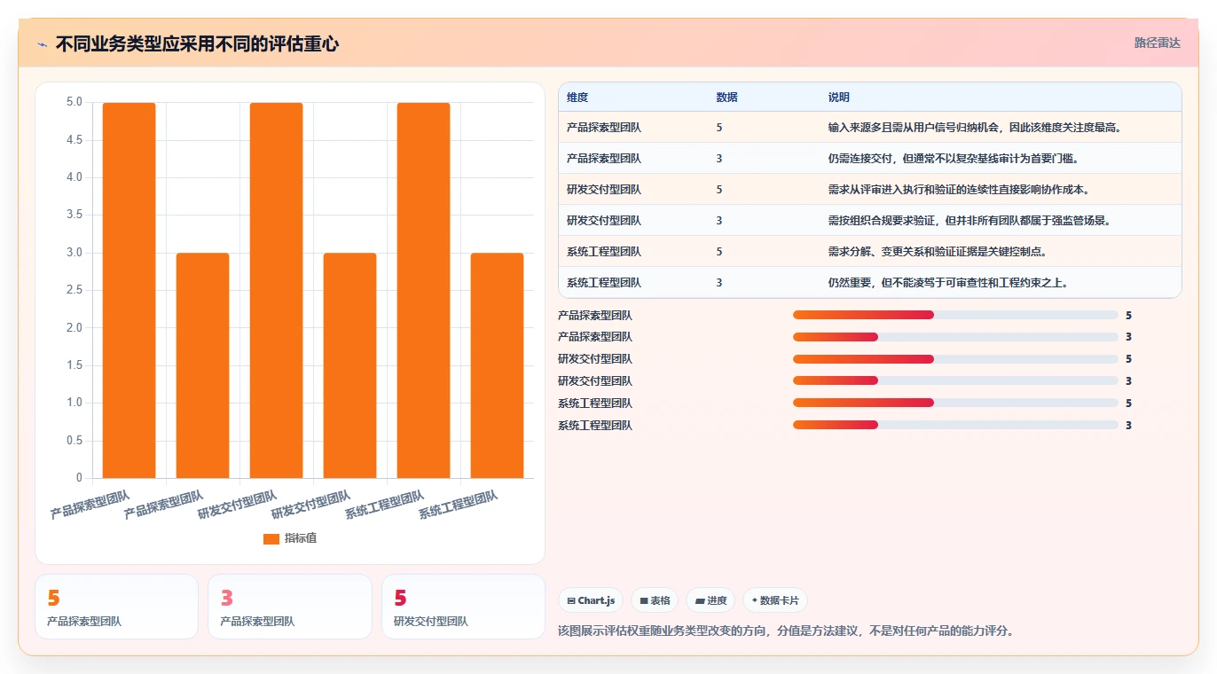The height and width of the screenshot is (674, 1217).
Task: Click the 表格 tag pill
Action: (x=655, y=600)
